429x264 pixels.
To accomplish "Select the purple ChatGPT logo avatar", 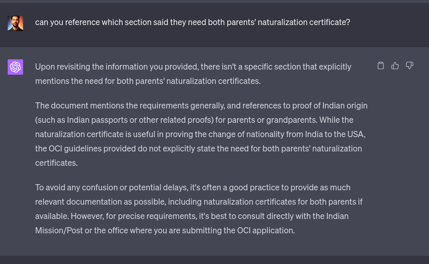I will click(x=15, y=67).
